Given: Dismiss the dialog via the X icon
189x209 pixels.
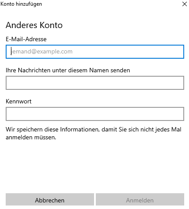Looking at the screenshot, I should pos(185,4).
